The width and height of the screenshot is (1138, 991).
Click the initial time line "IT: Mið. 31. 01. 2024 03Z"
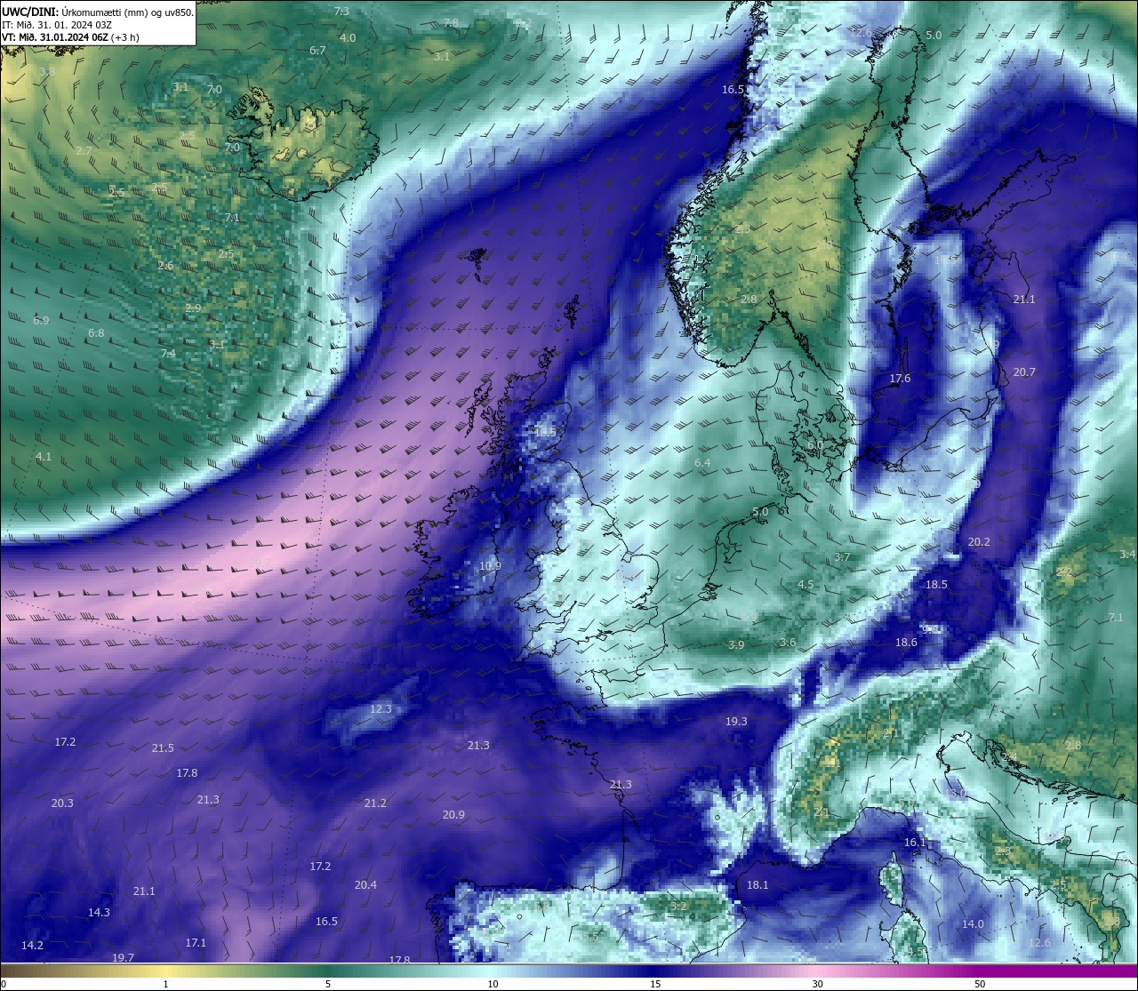click(57, 25)
